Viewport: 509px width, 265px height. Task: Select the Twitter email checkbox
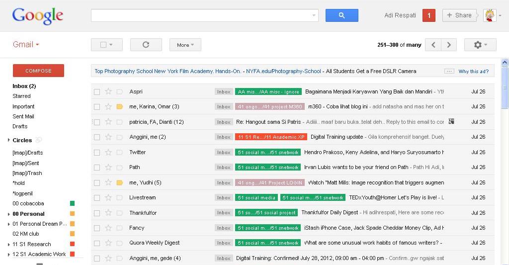coord(97,152)
